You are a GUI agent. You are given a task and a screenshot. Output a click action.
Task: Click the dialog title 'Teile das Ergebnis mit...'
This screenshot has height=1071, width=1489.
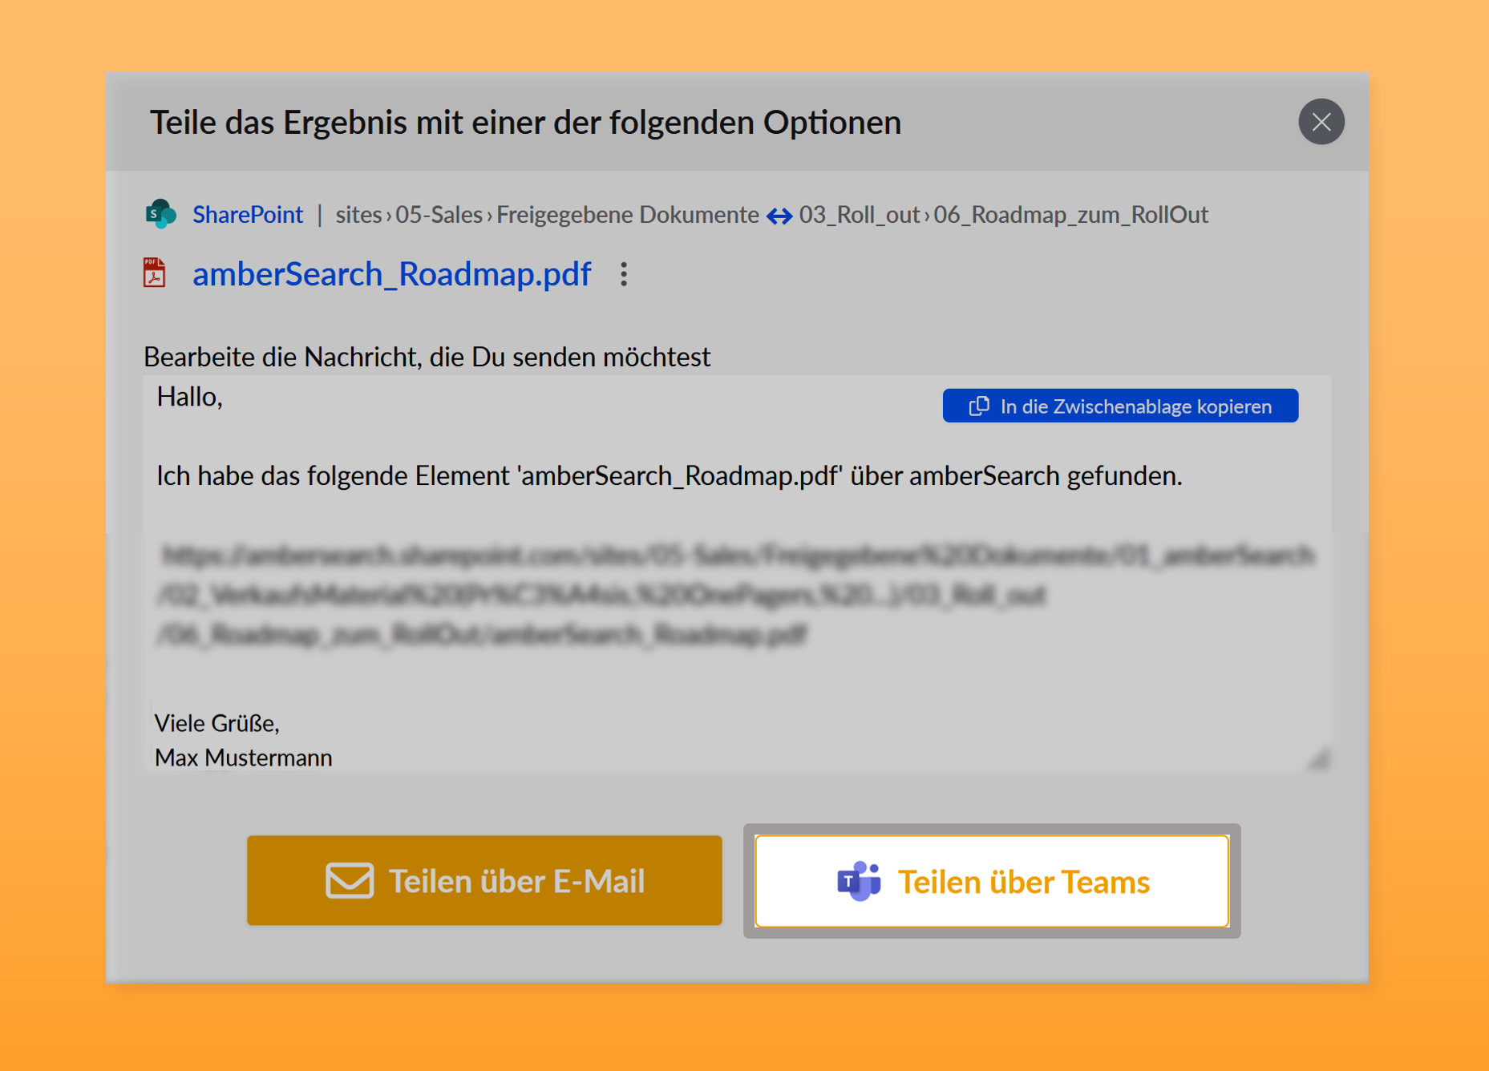pos(525,123)
